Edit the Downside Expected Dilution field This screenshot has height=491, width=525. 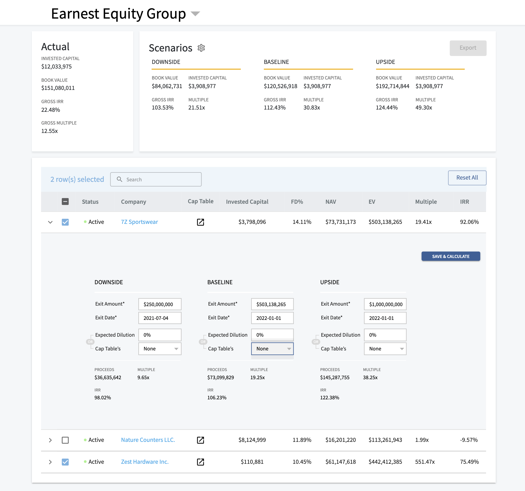[x=160, y=335]
